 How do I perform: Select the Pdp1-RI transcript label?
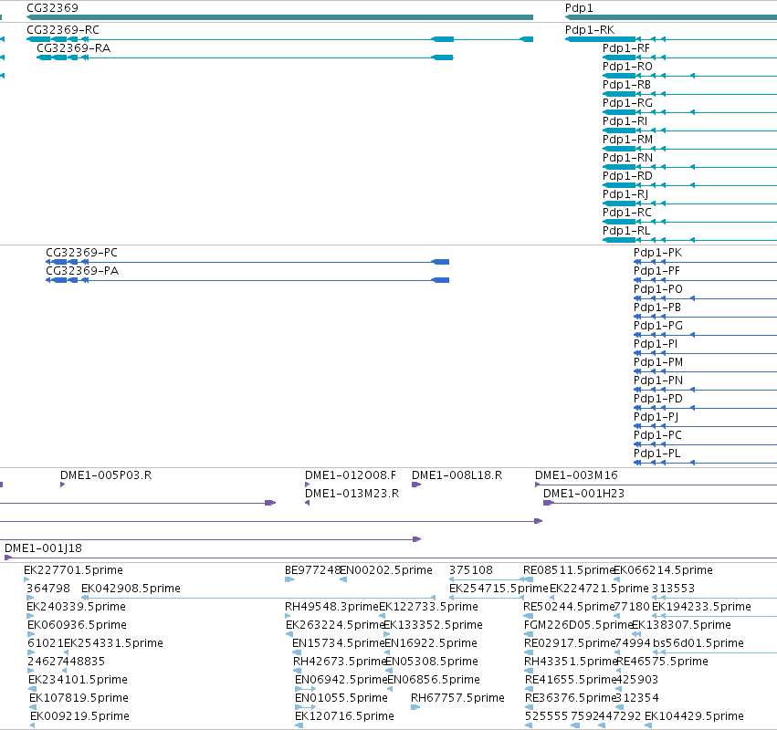(x=625, y=121)
